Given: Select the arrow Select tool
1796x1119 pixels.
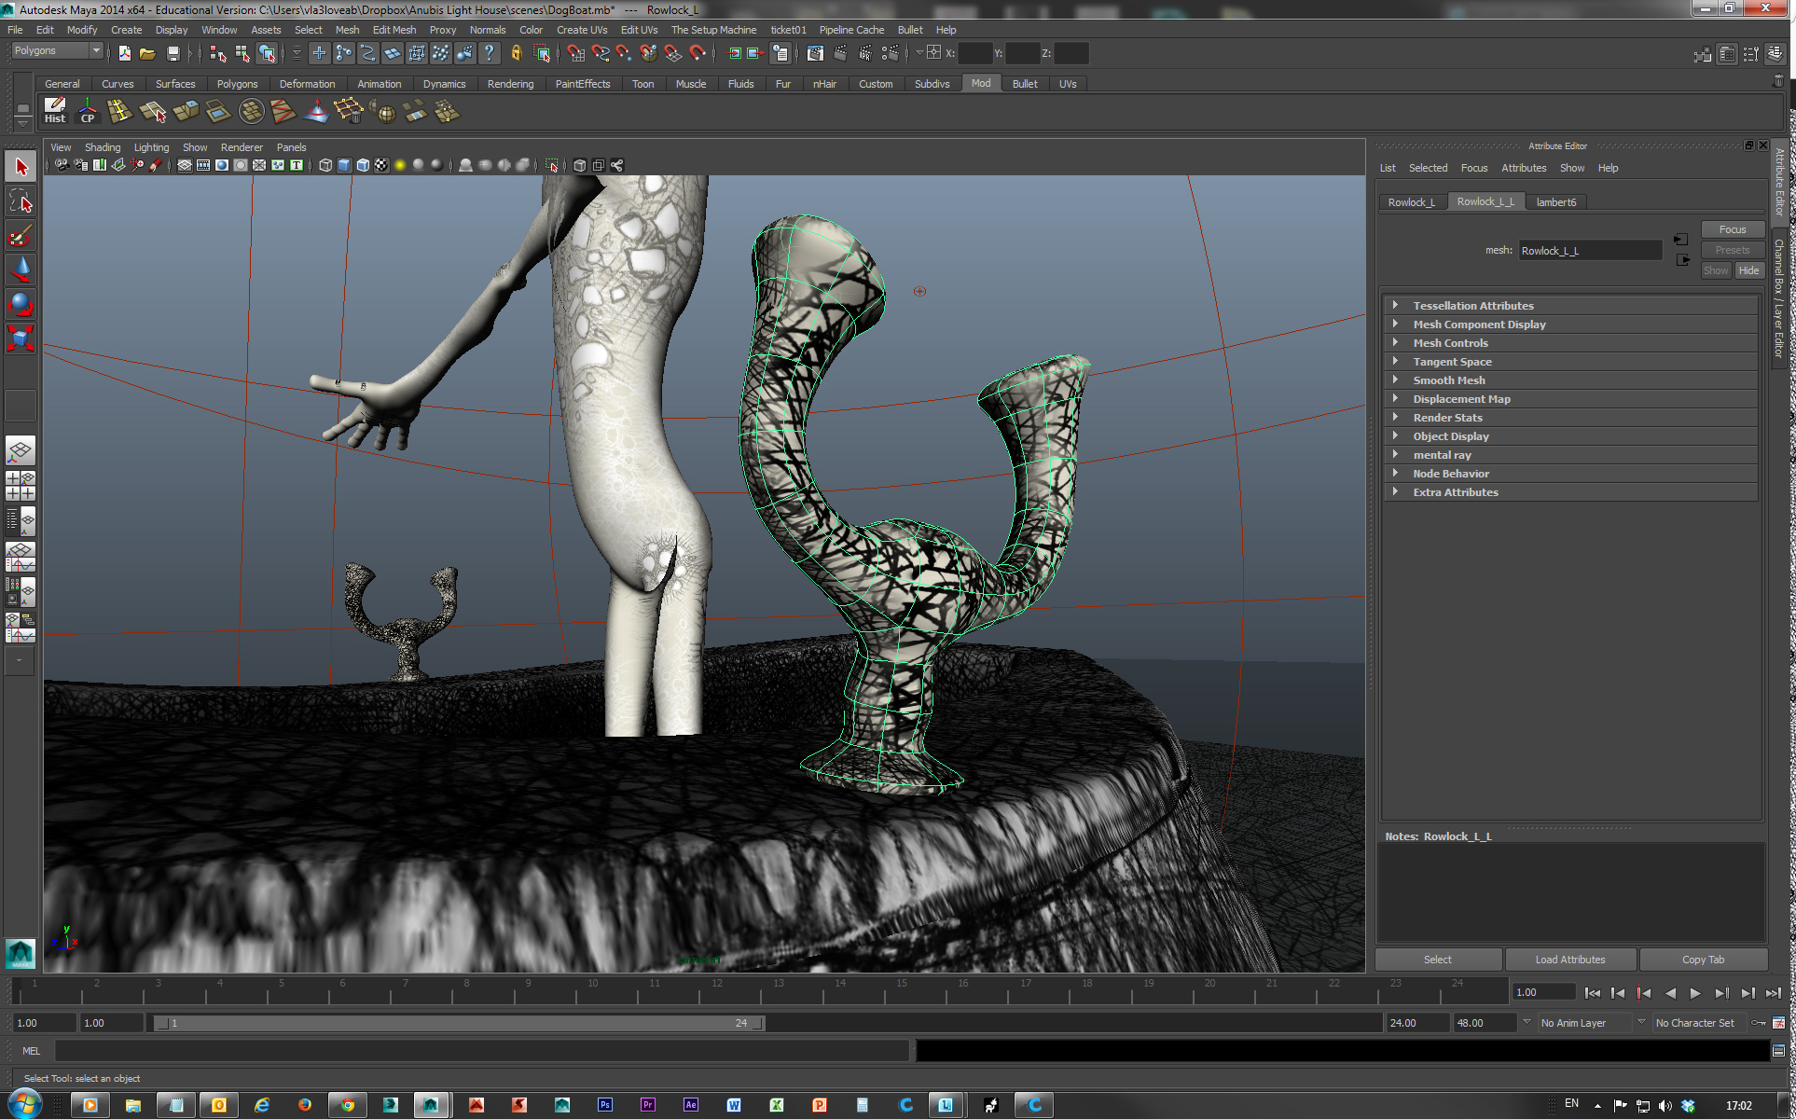Looking at the screenshot, I should (21, 168).
